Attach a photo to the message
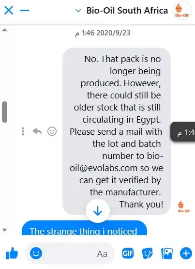The image size is (195, 269). point(167,253)
